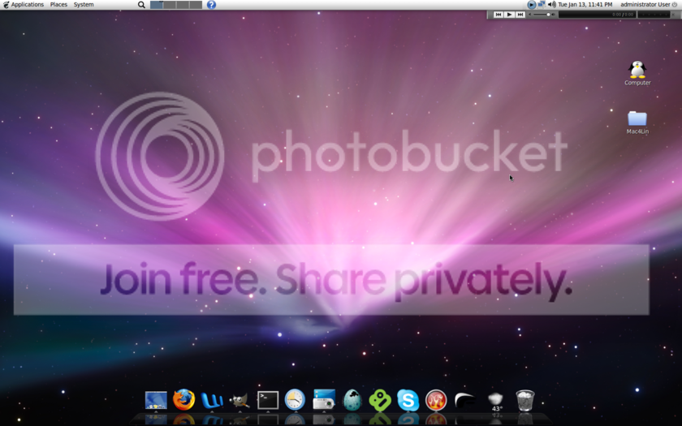The height and width of the screenshot is (426, 682).
Task: Open the blue W writer icon in dock
Action: (212, 400)
